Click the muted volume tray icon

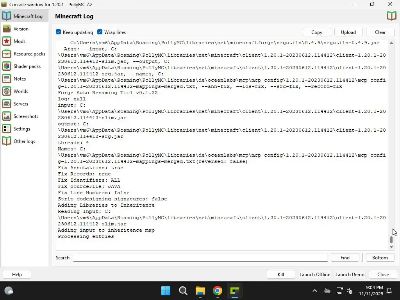pos(350,291)
